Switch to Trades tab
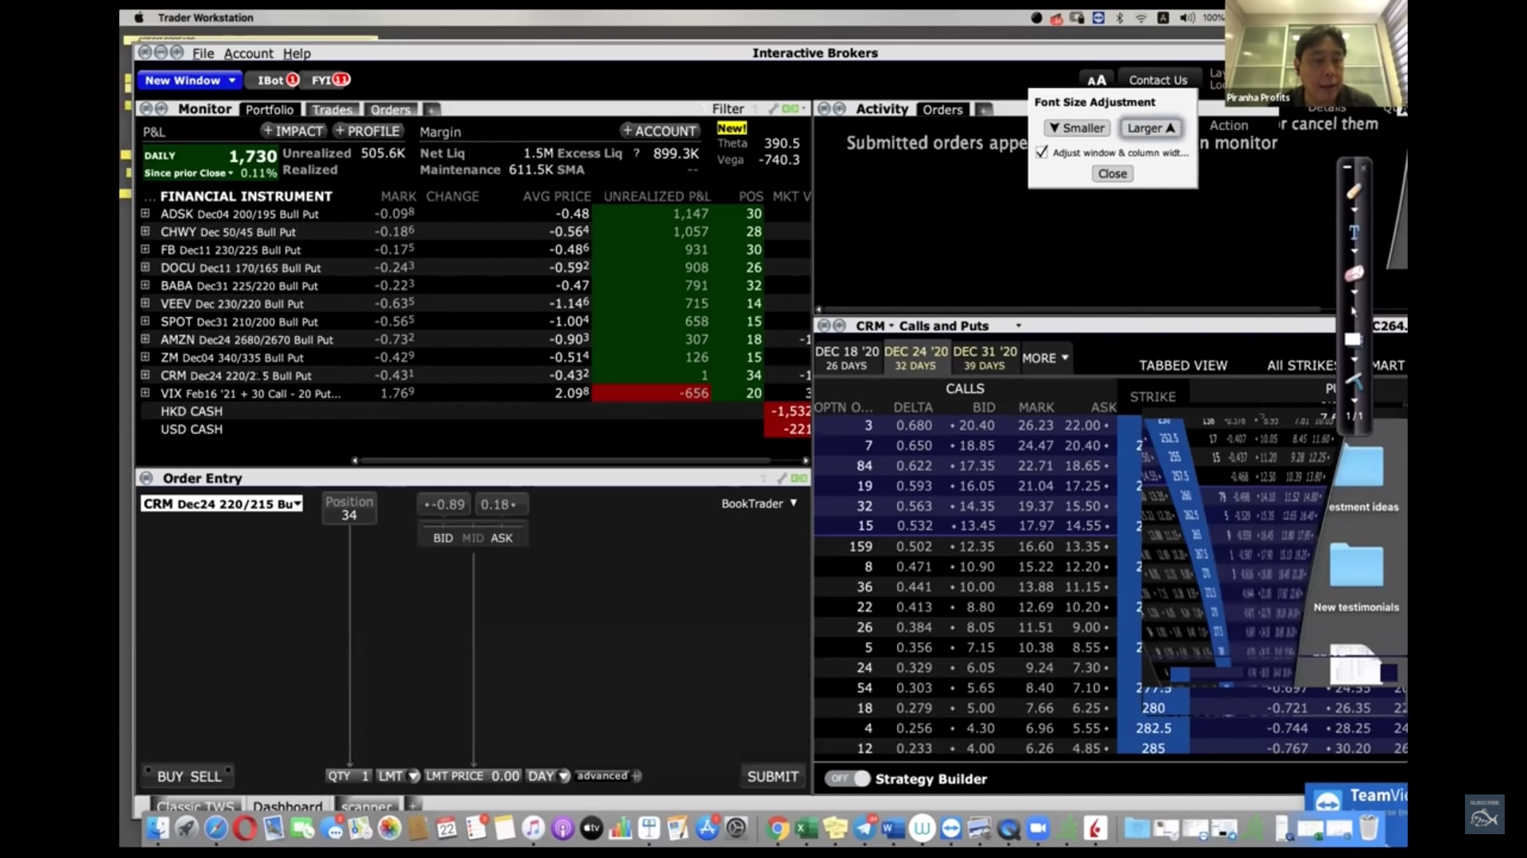The height and width of the screenshot is (858, 1527). [x=332, y=110]
